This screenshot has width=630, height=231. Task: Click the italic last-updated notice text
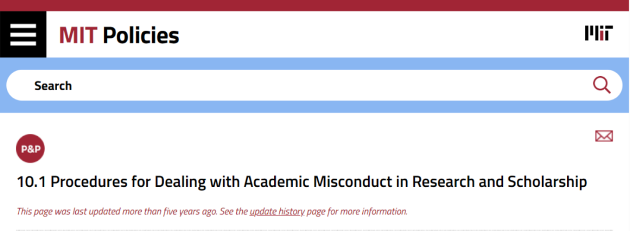(212, 211)
